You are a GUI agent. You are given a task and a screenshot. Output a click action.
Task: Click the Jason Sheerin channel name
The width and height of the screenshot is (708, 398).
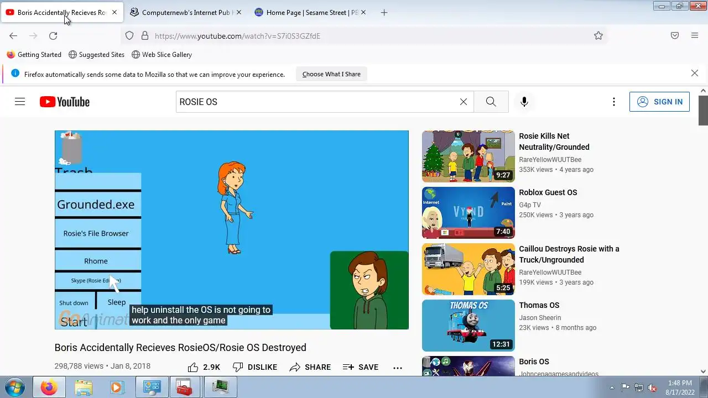click(x=540, y=318)
